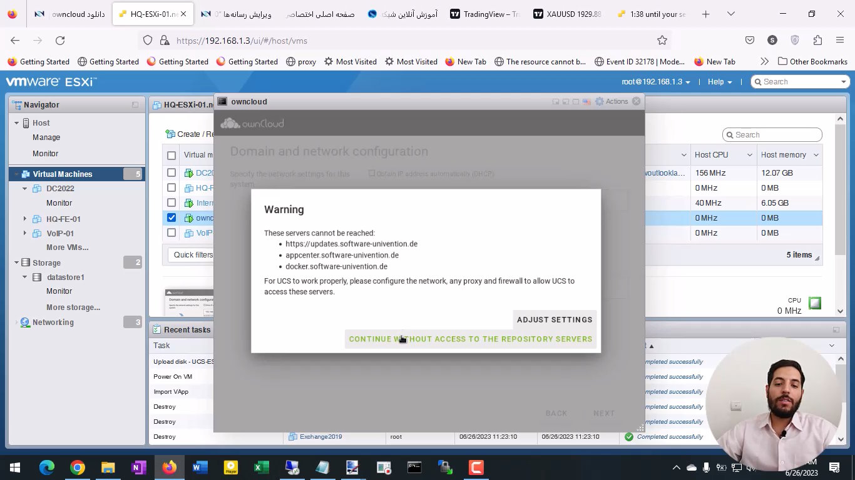
Task: Toggle the select-all VMs checkbox
Action: [172, 155]
